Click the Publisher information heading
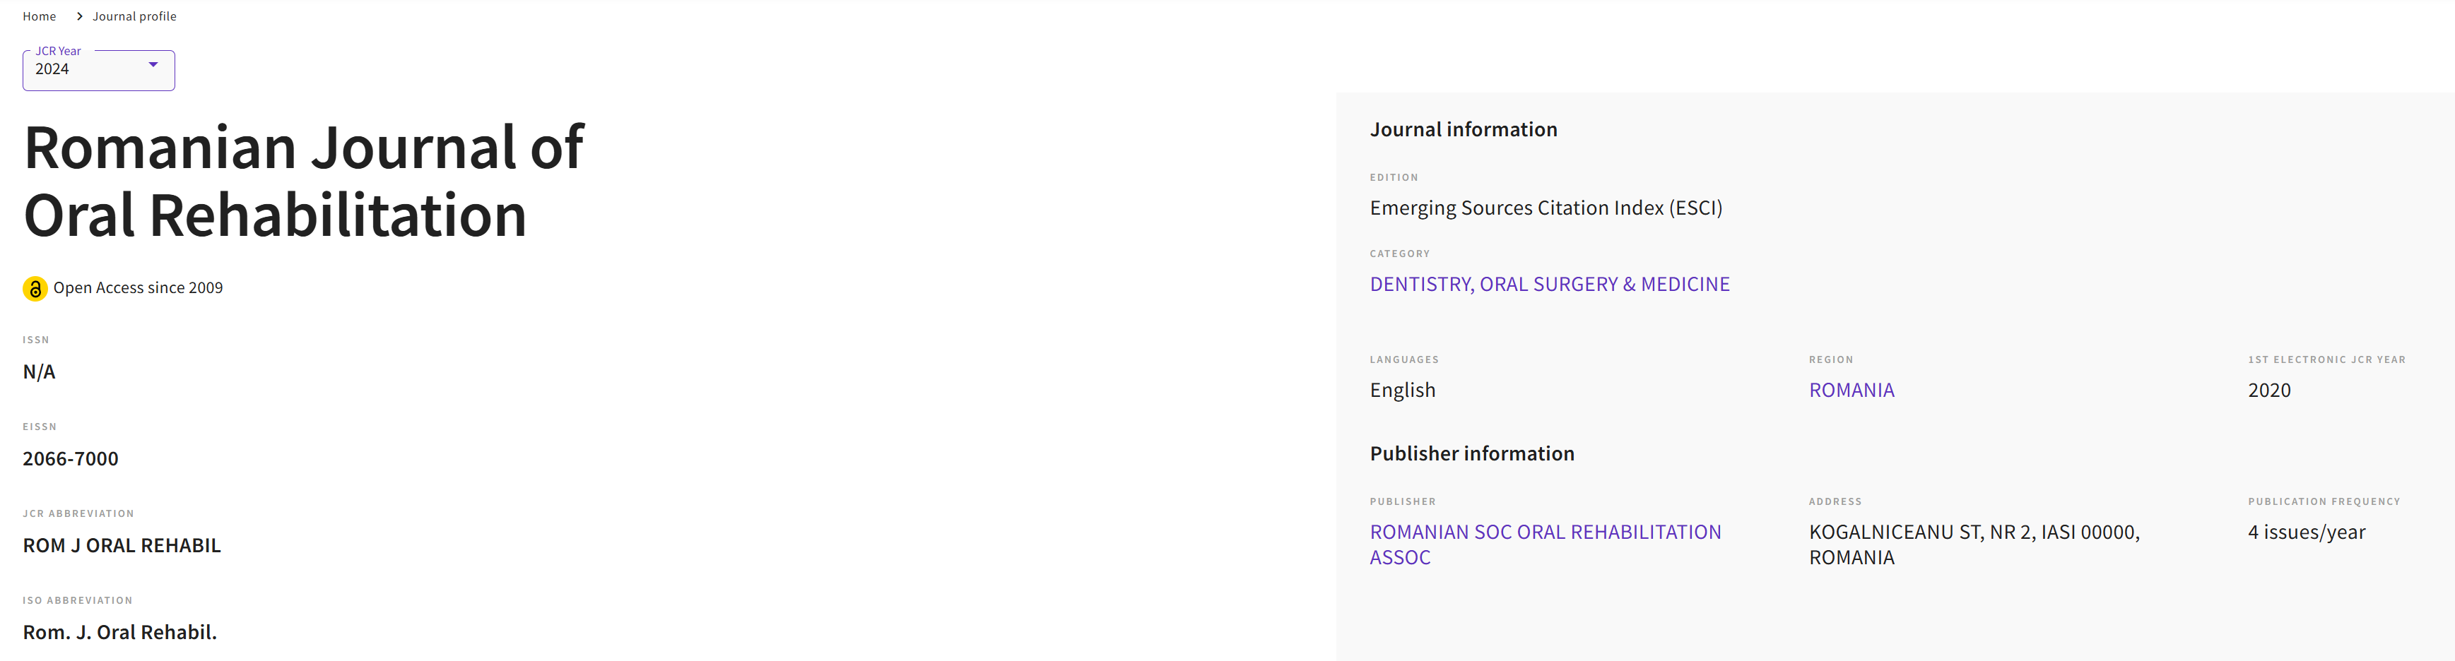2455x661 pixels. coord(1471,453)
